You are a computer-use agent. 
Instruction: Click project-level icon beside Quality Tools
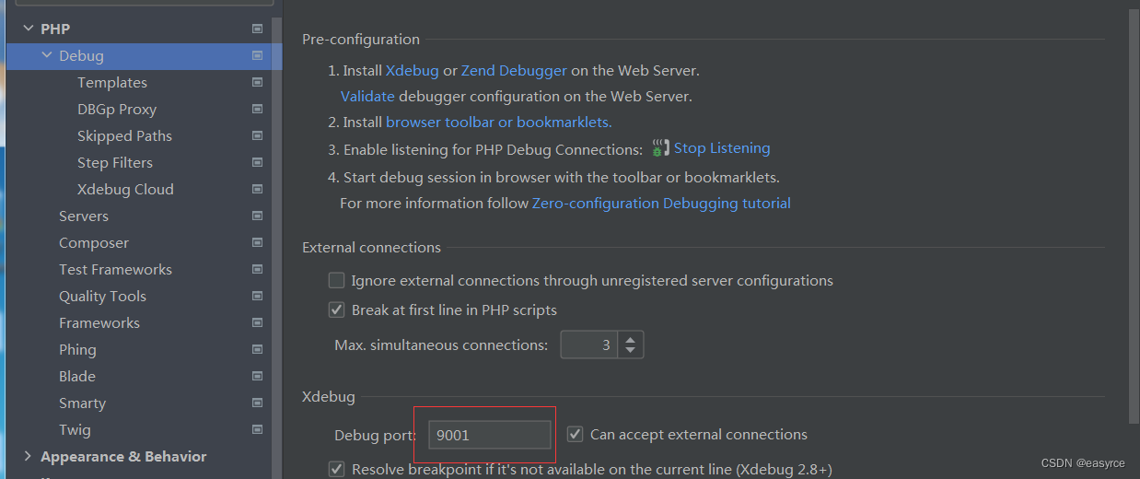257,296
